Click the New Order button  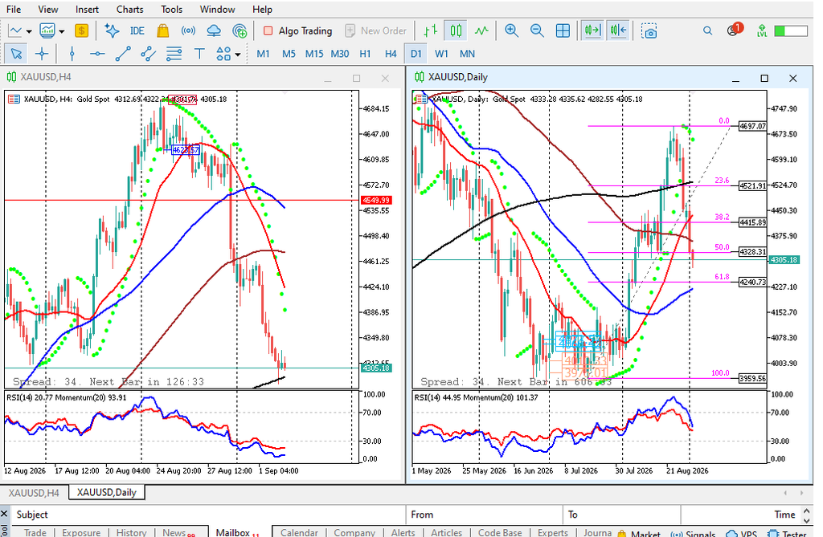click(x=376, y=31)
